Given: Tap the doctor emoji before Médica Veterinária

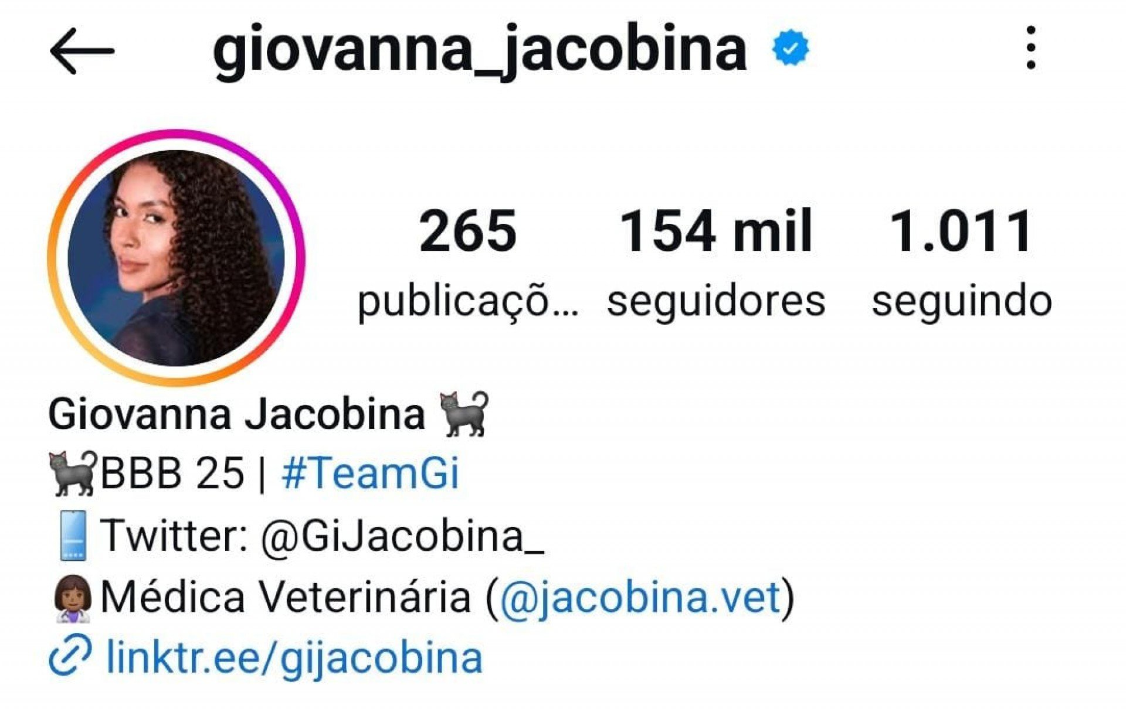Looking at the screenshot, I should pos(73,598).
